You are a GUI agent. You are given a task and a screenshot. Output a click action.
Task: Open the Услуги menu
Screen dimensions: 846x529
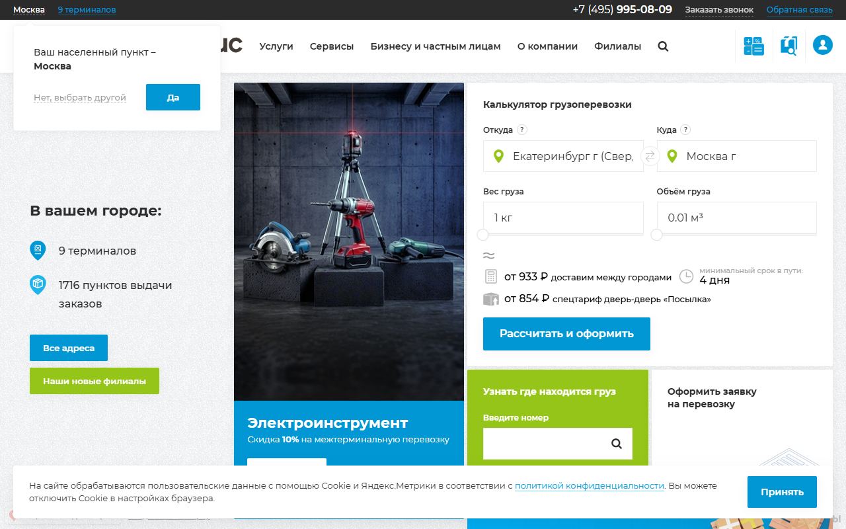[276, 46]
